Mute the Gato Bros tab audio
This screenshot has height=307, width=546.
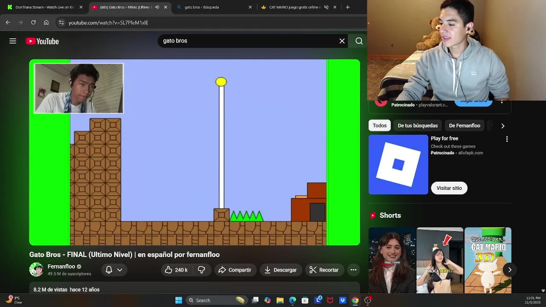click(x=157, y=7)
